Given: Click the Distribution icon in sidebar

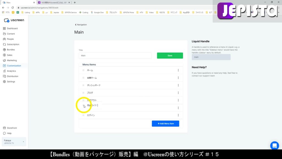Looking at the screenshot, I should 4,76.
